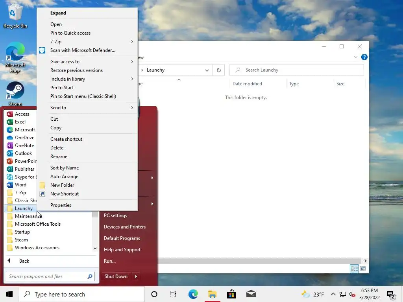Open Cortana circle on the taskbar
Image resolution: width=403 pixels, height=302 pixels.
(154, 294)
